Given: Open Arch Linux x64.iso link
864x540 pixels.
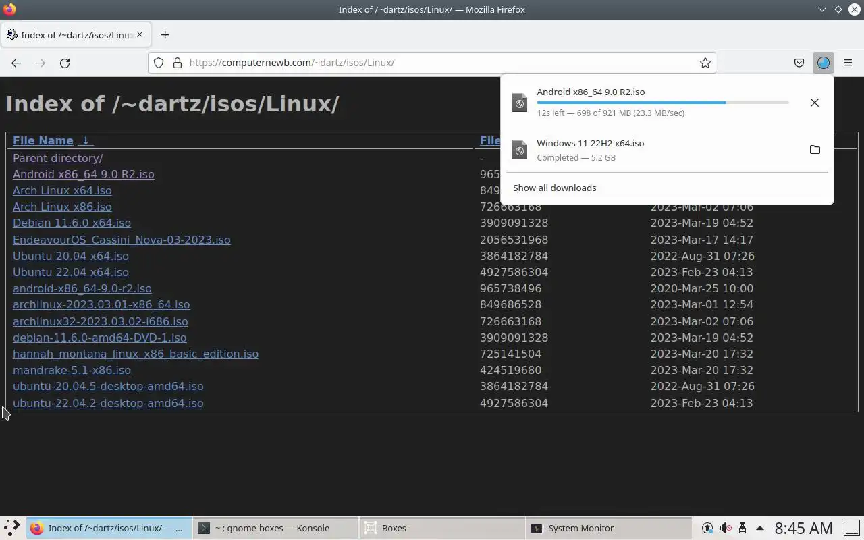Looking at the screenshot, I should [x=62, y=190].
